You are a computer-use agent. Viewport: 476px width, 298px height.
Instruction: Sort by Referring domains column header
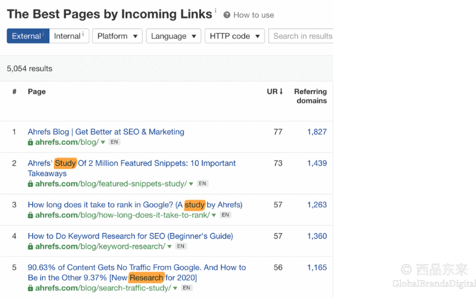pyautogui.click(x=310, y=96)
